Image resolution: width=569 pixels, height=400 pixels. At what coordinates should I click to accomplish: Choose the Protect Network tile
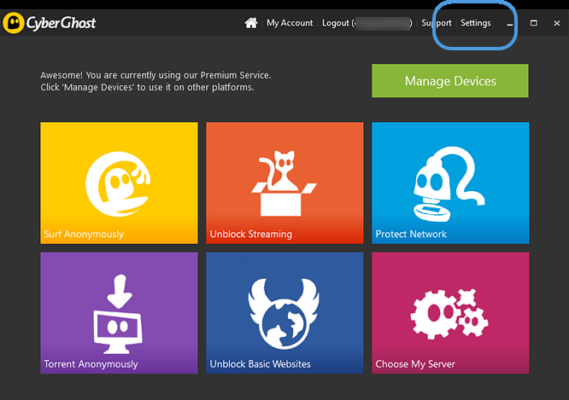(x=450, y=183)
